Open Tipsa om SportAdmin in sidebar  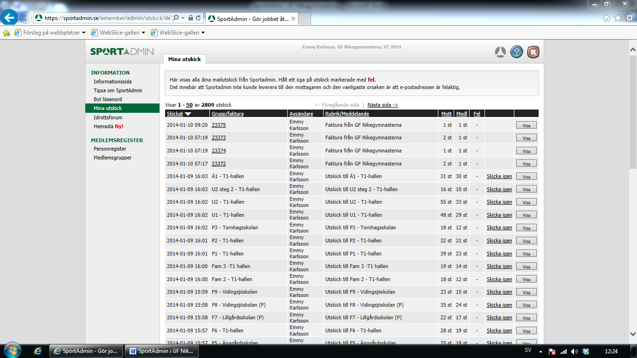(118, 90)
